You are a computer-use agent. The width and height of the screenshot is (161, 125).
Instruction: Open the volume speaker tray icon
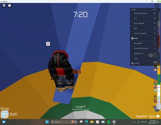tap(146, 122)
